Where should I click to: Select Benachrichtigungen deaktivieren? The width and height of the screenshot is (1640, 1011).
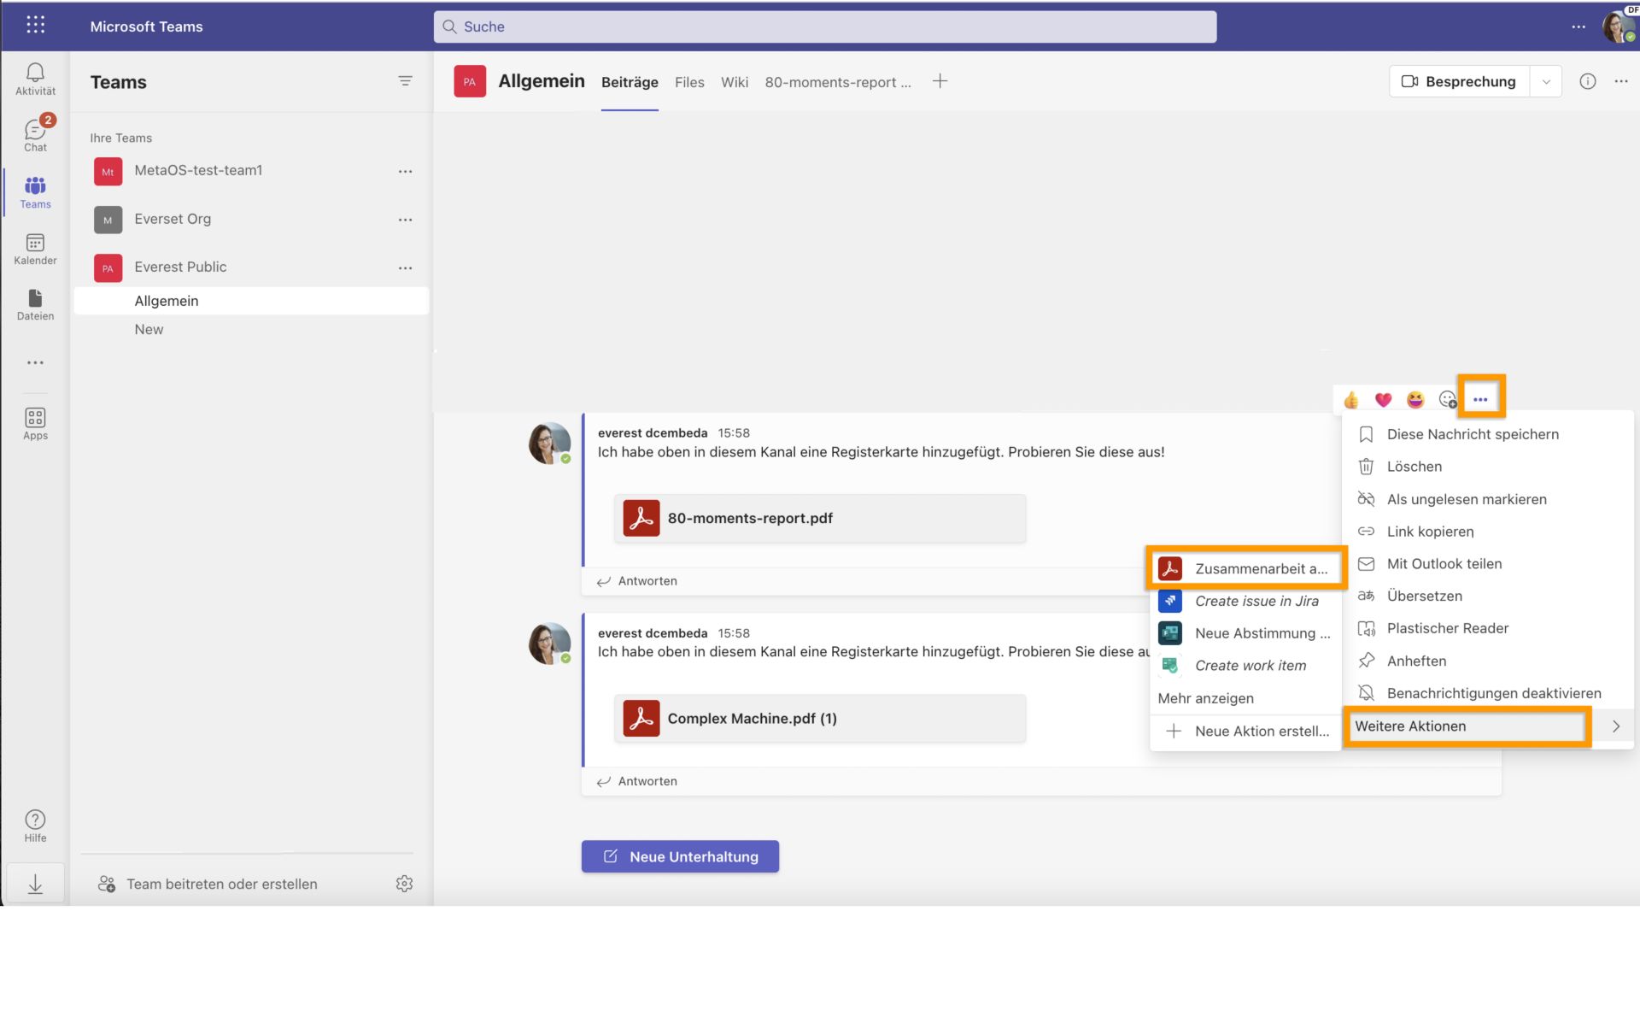point(1487,693)
